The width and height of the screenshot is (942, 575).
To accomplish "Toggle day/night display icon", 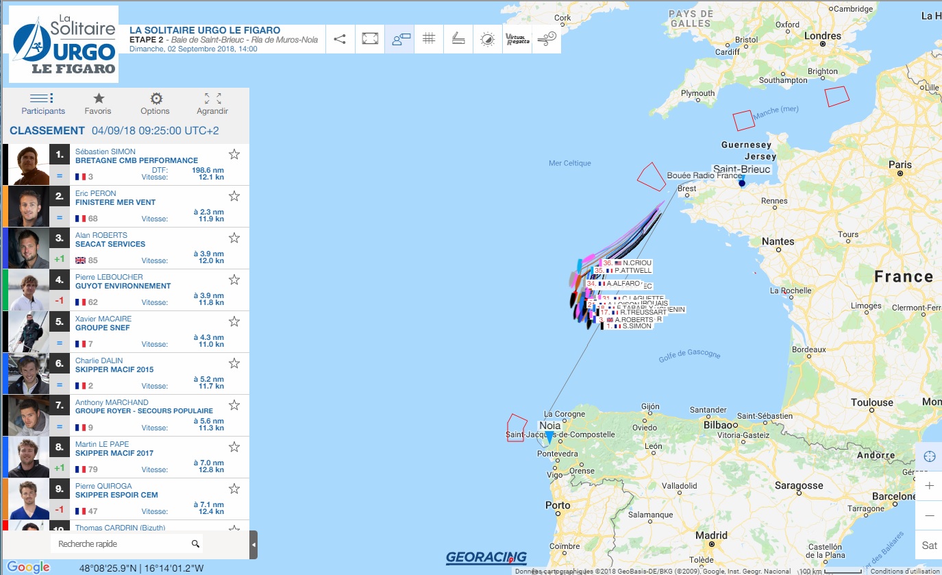I will (x=487, y=39).
